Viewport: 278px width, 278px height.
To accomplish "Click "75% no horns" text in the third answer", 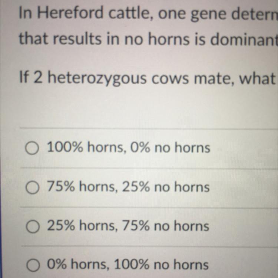I will pyautogui.click(x=166, y=225).
